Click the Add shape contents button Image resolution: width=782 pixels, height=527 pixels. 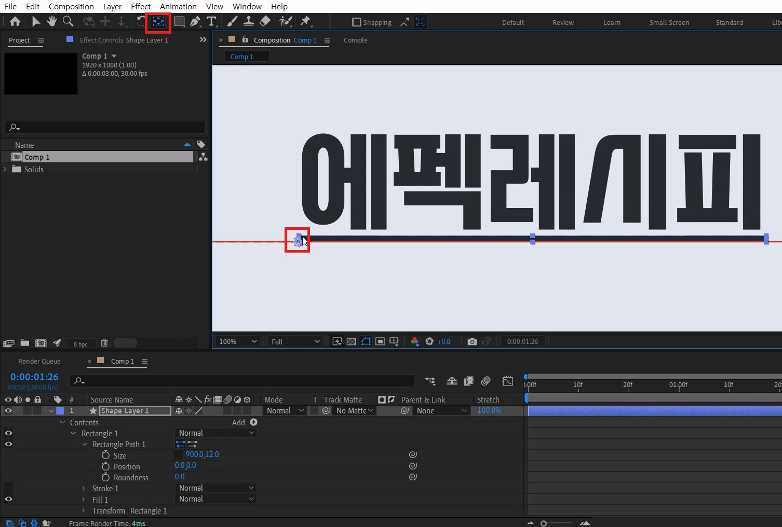(253, 422)
